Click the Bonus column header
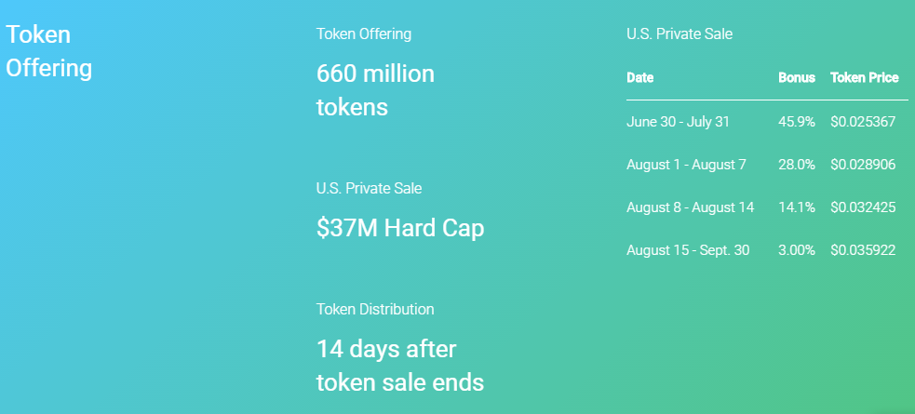The width and height of the screenshot is (915, 414). (x=797, y=77)
